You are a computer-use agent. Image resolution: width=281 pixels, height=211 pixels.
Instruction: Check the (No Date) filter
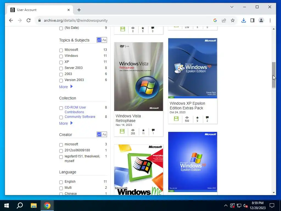(x=61, y=28)
